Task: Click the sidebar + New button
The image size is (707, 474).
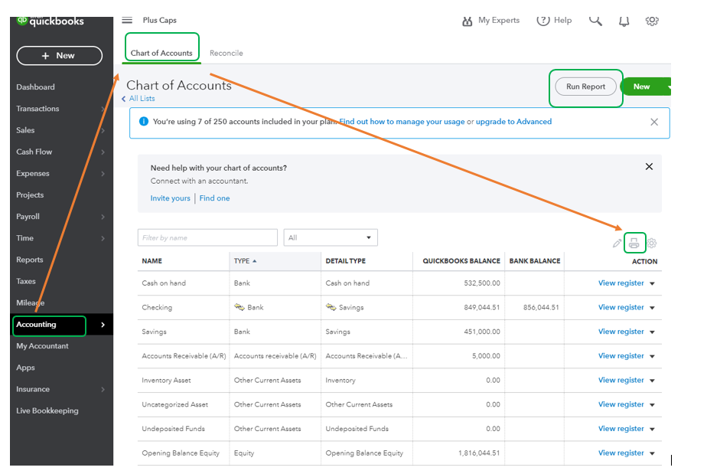Action: click(60, 56)
